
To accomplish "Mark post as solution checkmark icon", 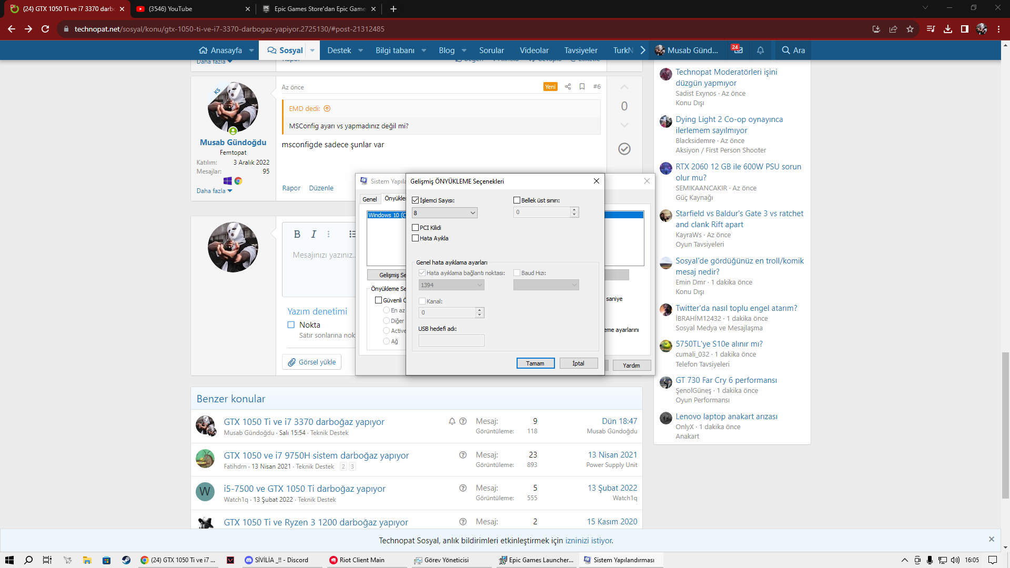I will pos(624,149).
